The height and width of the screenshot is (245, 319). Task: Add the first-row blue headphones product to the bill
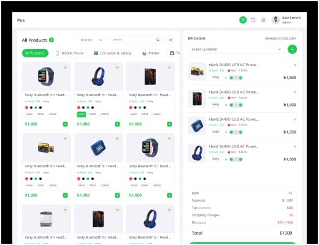coord(117,124)
